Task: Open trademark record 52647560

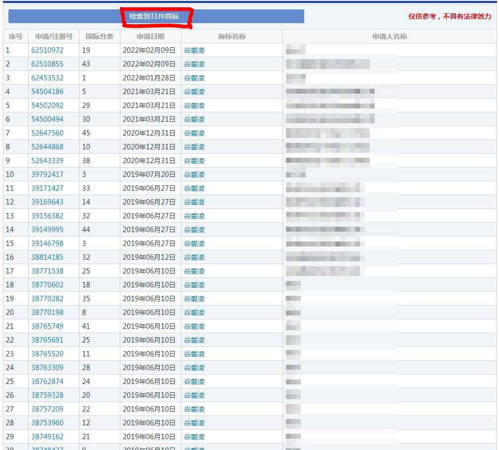Action: pyautogui.click(x=47, y=133)
